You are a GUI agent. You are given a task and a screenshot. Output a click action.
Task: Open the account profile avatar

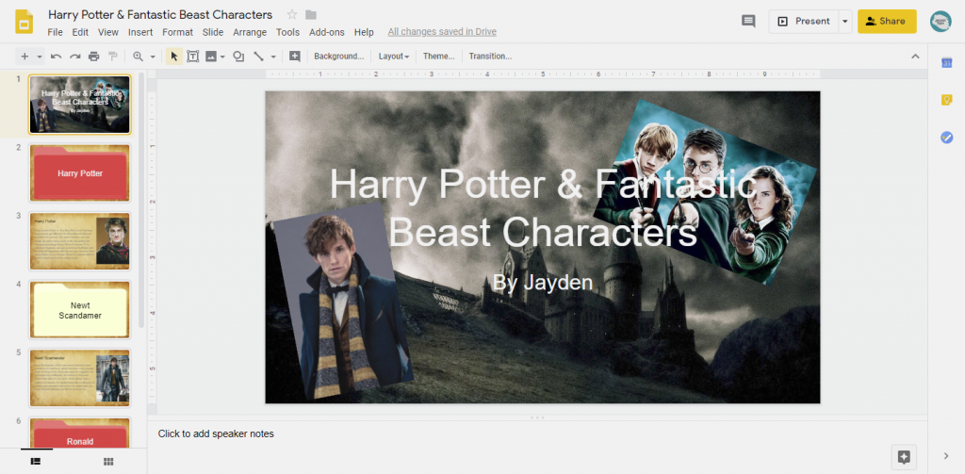[940, 22]
